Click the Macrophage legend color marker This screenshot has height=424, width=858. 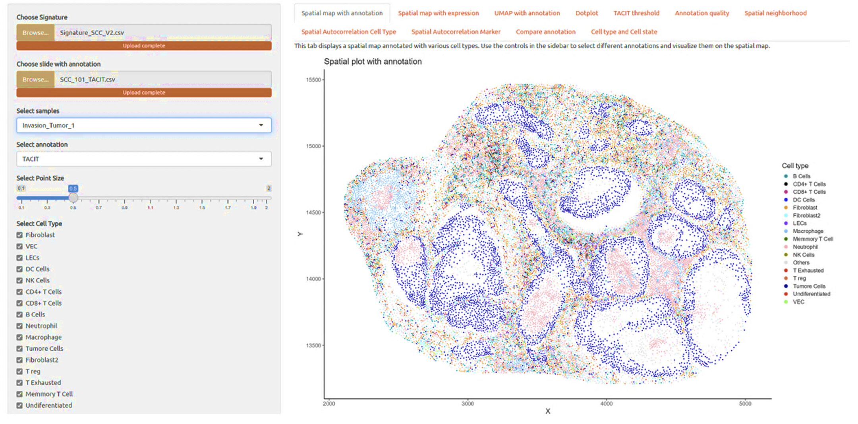[x=786, y=231]
